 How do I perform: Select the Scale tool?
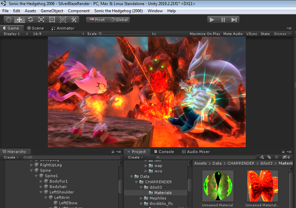pos(41,20)
